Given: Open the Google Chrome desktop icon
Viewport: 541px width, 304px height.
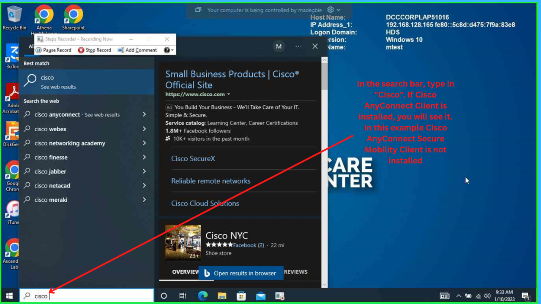Looking at the screenshot, I should tap(13, 176).
